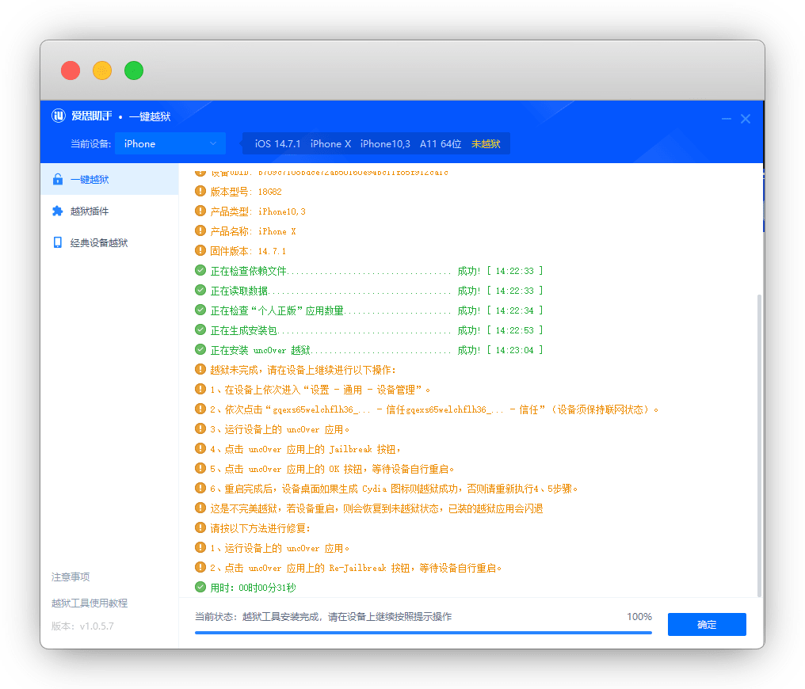Click the timestamp 14:23:04

[514, 350]
